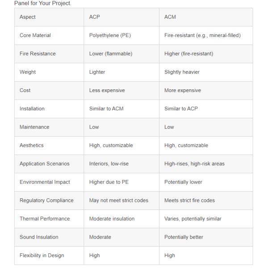Image resolution: width=268 pixels, height=268 pixels.
Task: Click the "Slightly heavier" cell
Action: 182,72
